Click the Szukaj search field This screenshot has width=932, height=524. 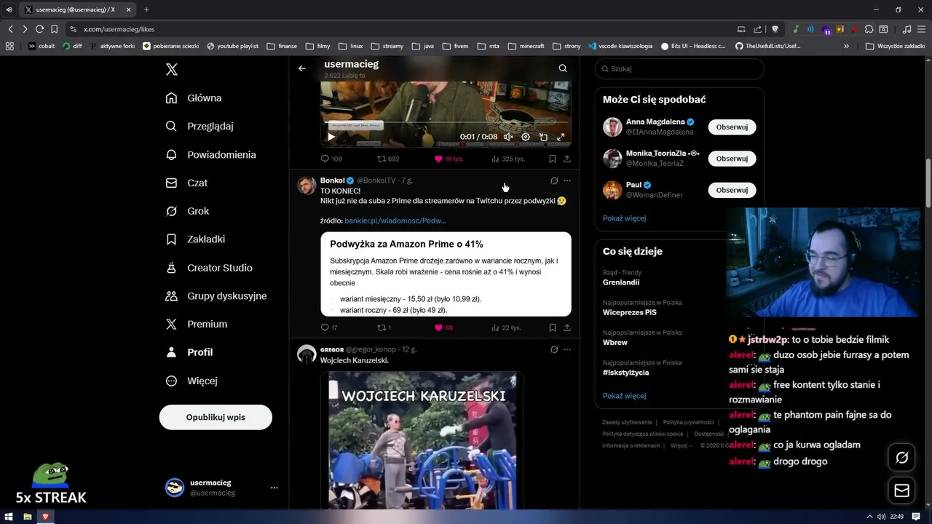pos(679,68)
